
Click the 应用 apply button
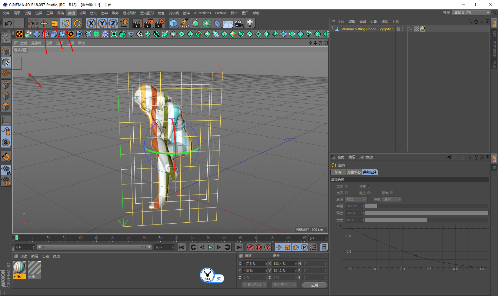(314, 285)
